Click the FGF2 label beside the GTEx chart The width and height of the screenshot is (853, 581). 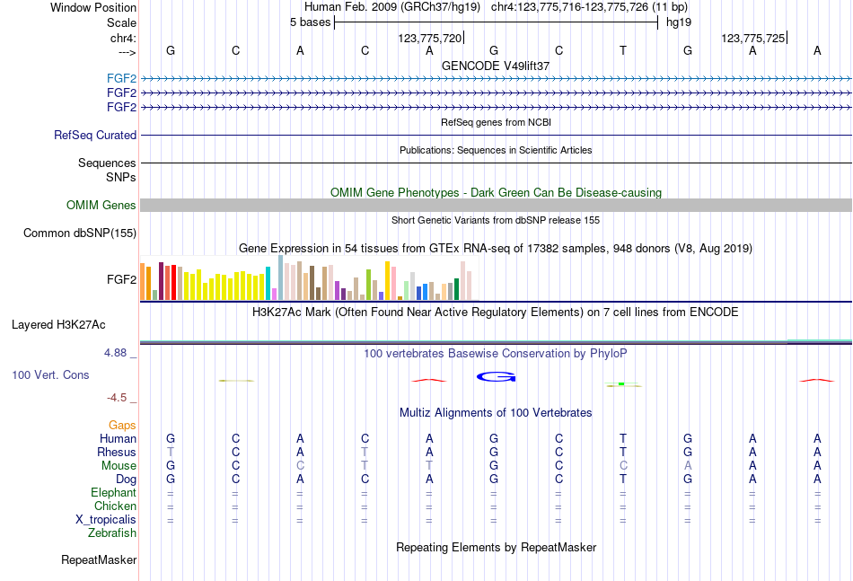122,279
